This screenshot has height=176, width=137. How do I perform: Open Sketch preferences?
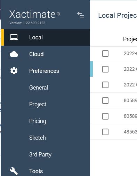pyautogui.click(x=38, y=138)
